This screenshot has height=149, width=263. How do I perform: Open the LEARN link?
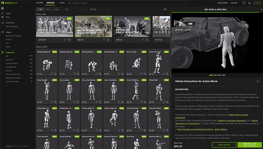click(x=234, y=3)
